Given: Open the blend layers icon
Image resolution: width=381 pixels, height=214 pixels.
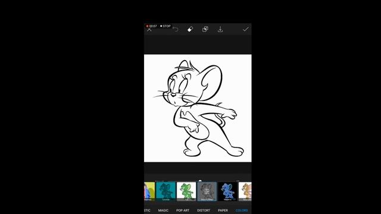Looking at the screenshot, I should click(205, 29).
